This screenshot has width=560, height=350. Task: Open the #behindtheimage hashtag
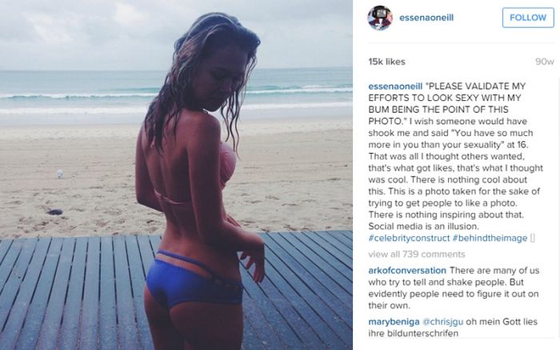(490, 238)
